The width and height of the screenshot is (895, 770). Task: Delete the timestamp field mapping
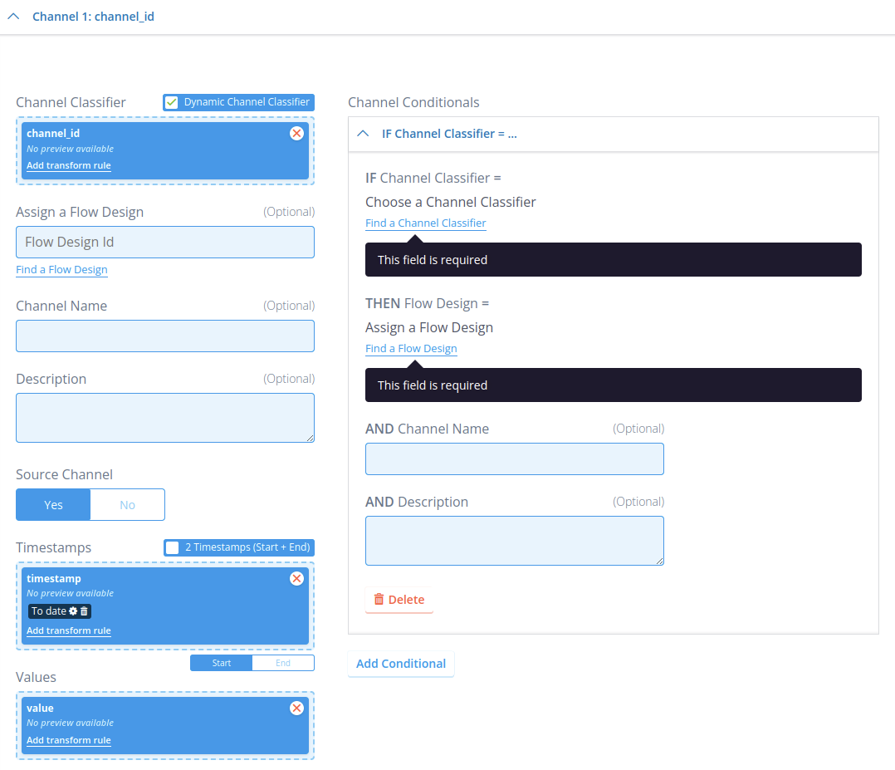(297, 579)
